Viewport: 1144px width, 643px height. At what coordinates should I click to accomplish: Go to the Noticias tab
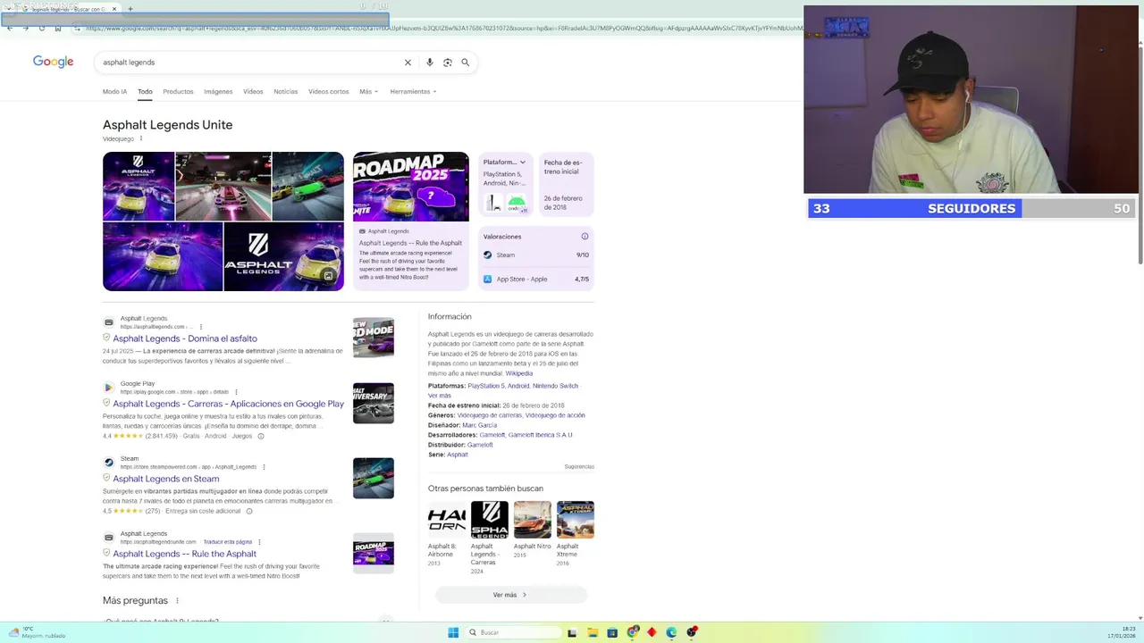[x=285, y=91]
